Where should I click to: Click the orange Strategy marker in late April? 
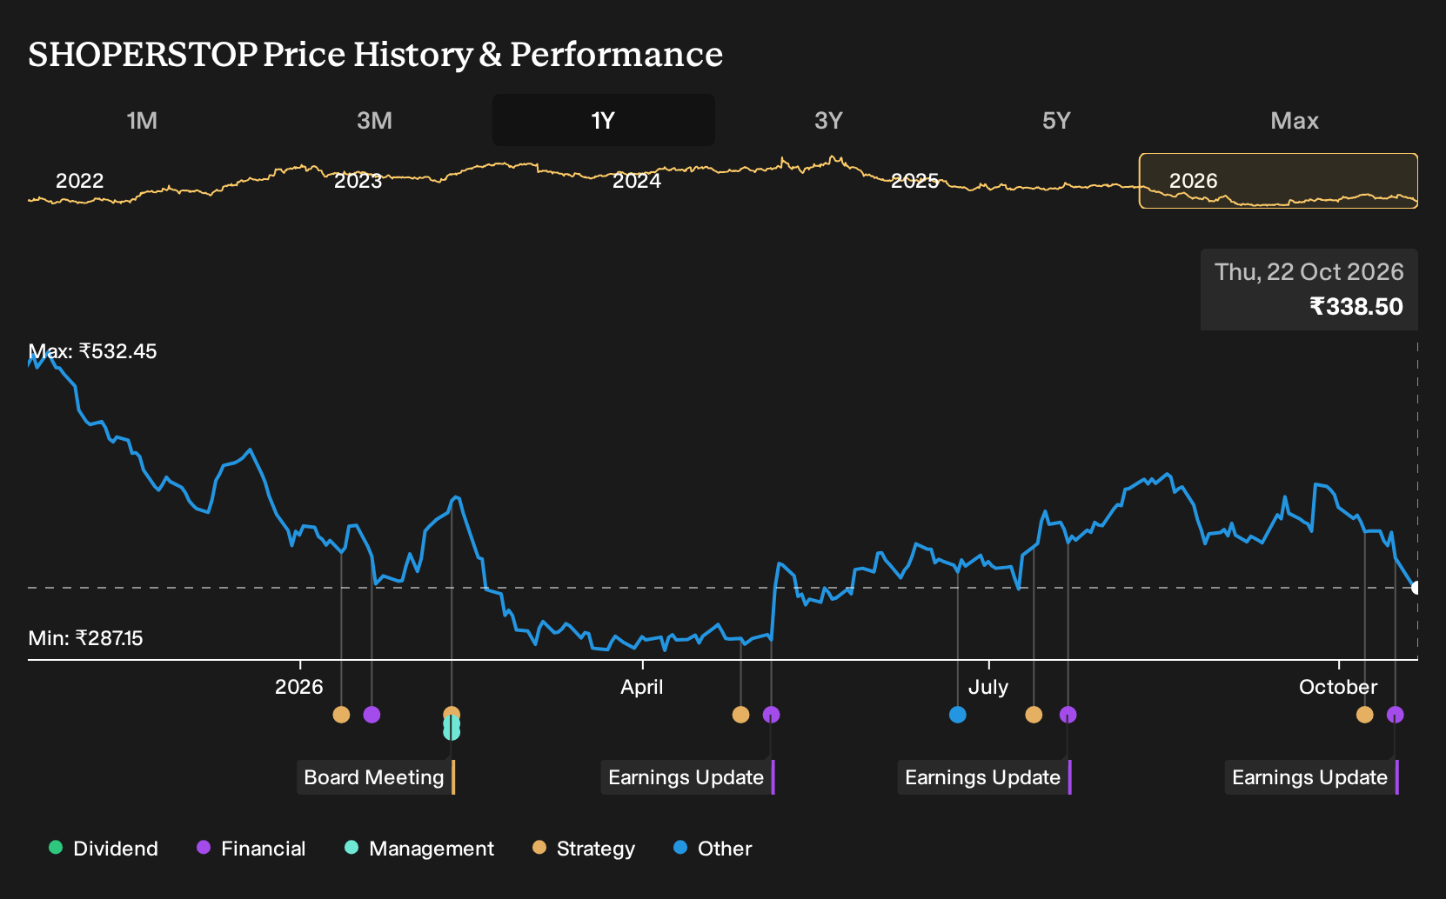740,715
